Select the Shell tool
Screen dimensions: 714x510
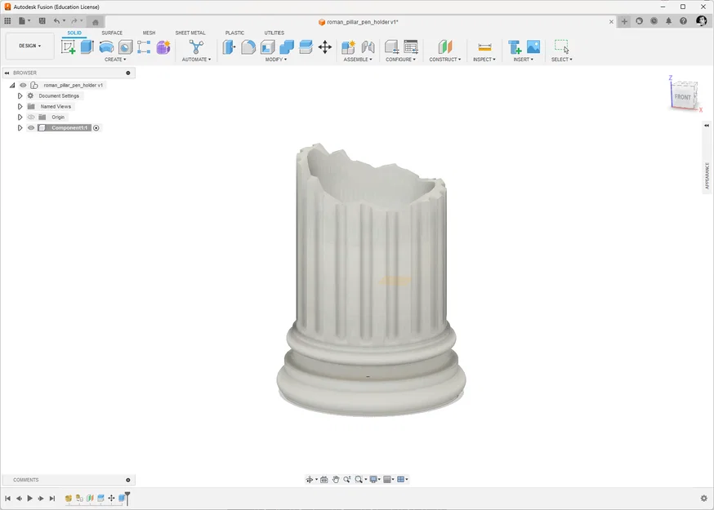[267, 47]
